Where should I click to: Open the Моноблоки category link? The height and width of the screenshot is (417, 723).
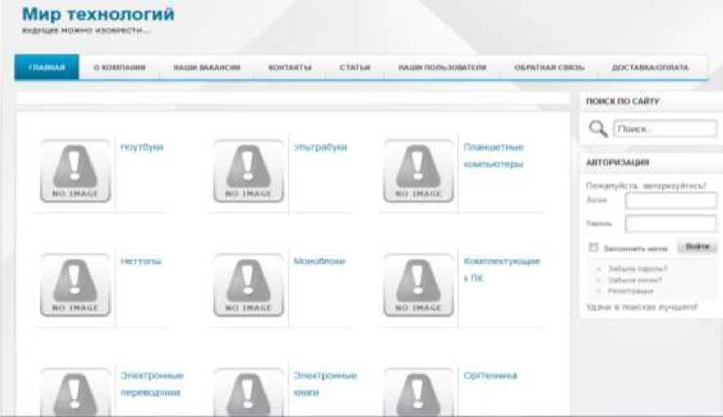pyautogui.click(x=319, y=261)
